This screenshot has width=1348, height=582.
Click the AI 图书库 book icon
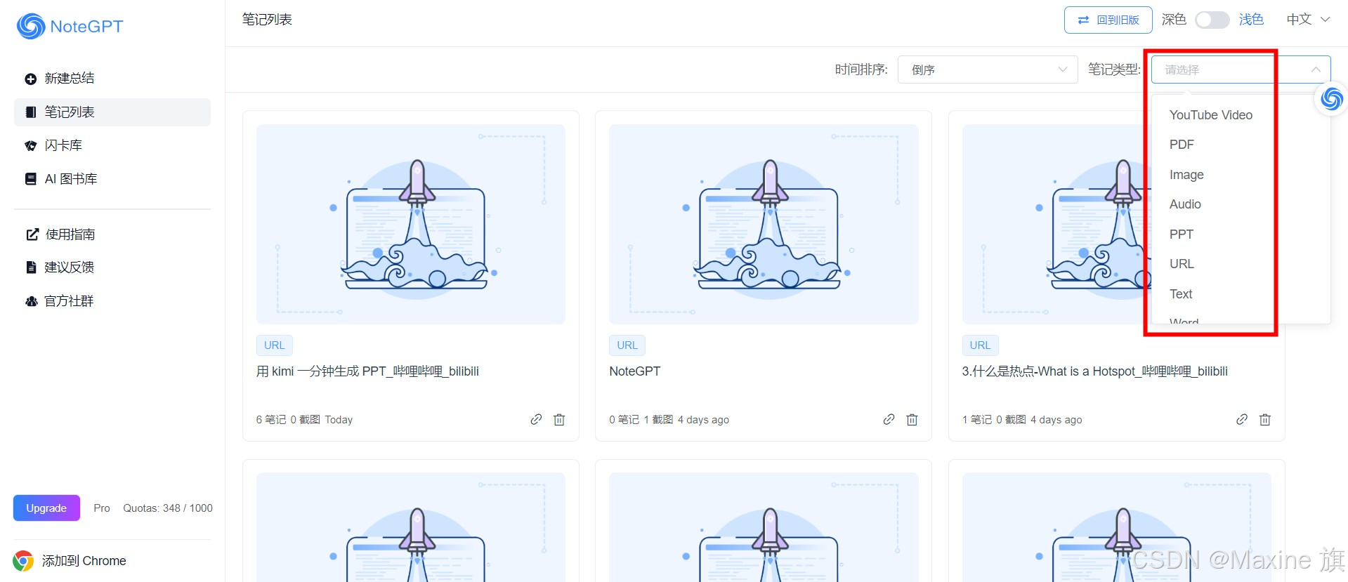(x=30, y=179)
